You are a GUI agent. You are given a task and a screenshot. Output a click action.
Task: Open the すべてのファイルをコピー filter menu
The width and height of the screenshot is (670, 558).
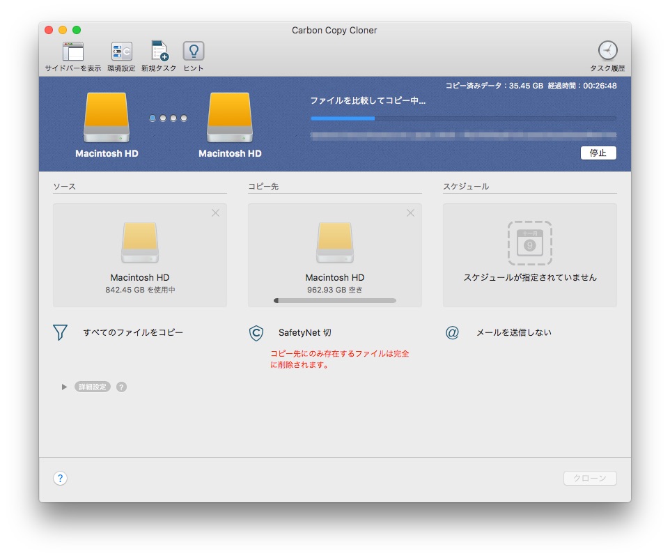133,332
